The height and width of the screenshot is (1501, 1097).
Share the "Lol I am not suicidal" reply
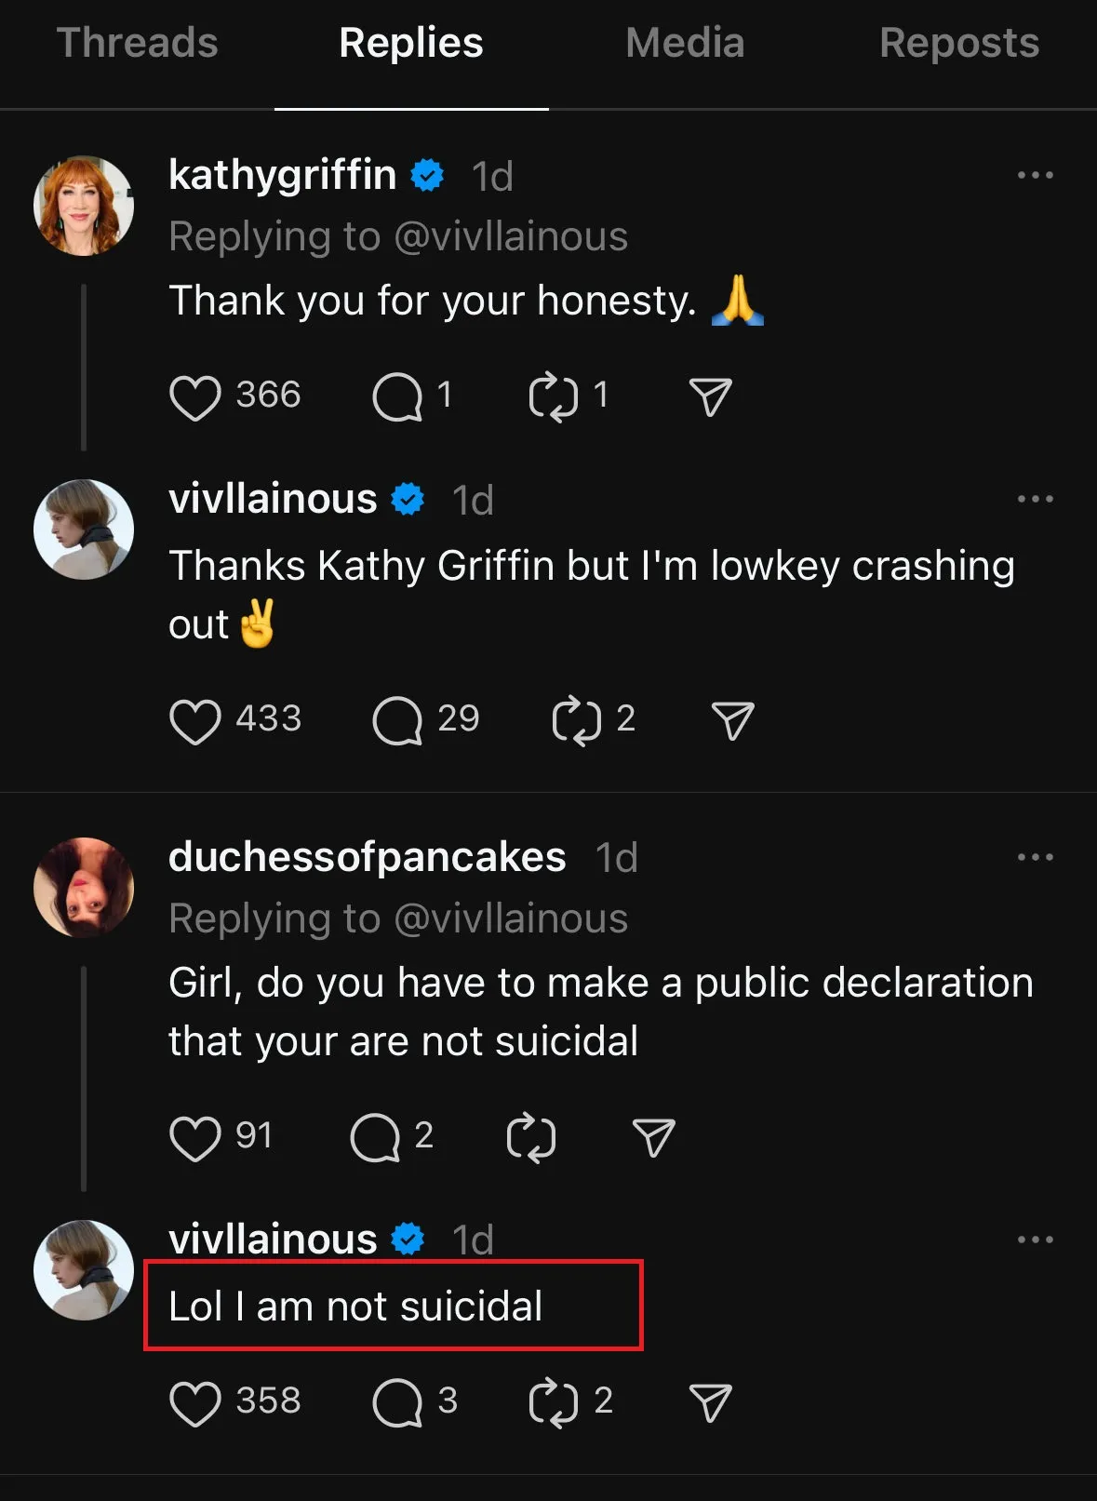click(x=711, y=1403)
